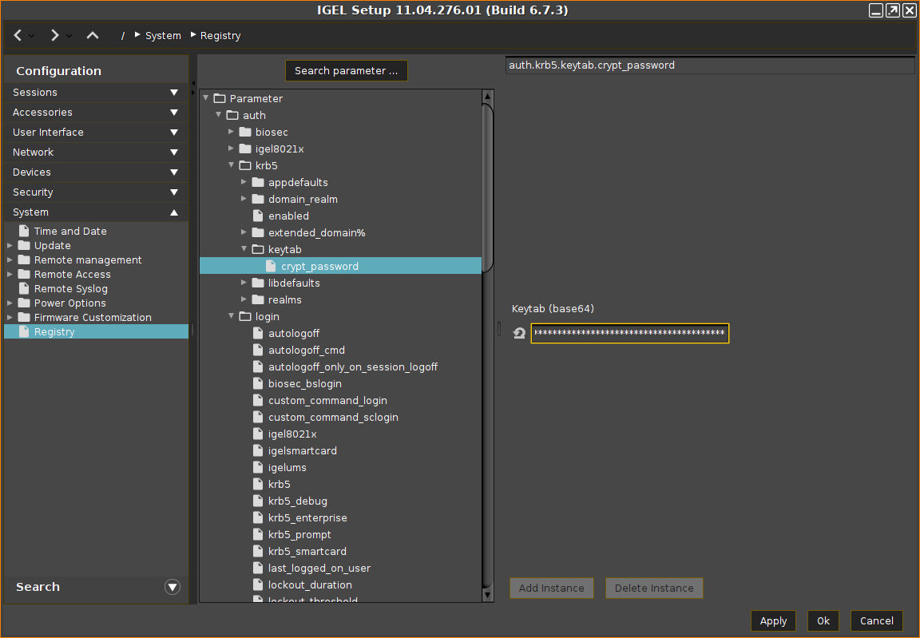This screenshot has width=920, height=638.
Task: Open the Search panel circle arrow icon
Action: click(172, 587)
